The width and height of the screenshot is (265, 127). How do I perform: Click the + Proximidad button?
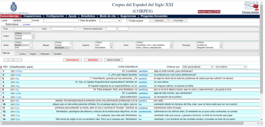click(178, 20)
